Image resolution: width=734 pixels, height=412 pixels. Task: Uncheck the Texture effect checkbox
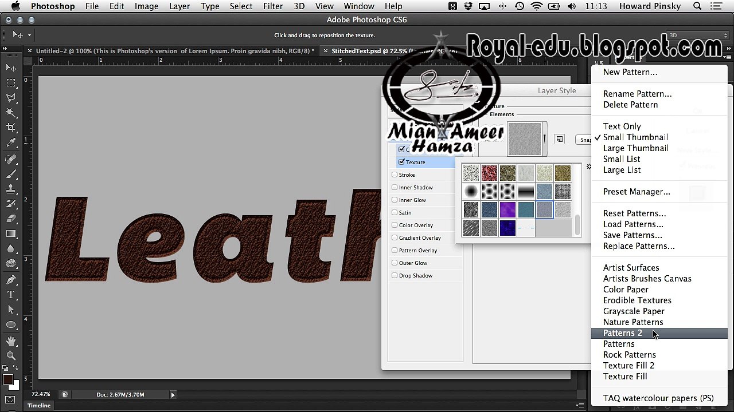tap(401, 162)
